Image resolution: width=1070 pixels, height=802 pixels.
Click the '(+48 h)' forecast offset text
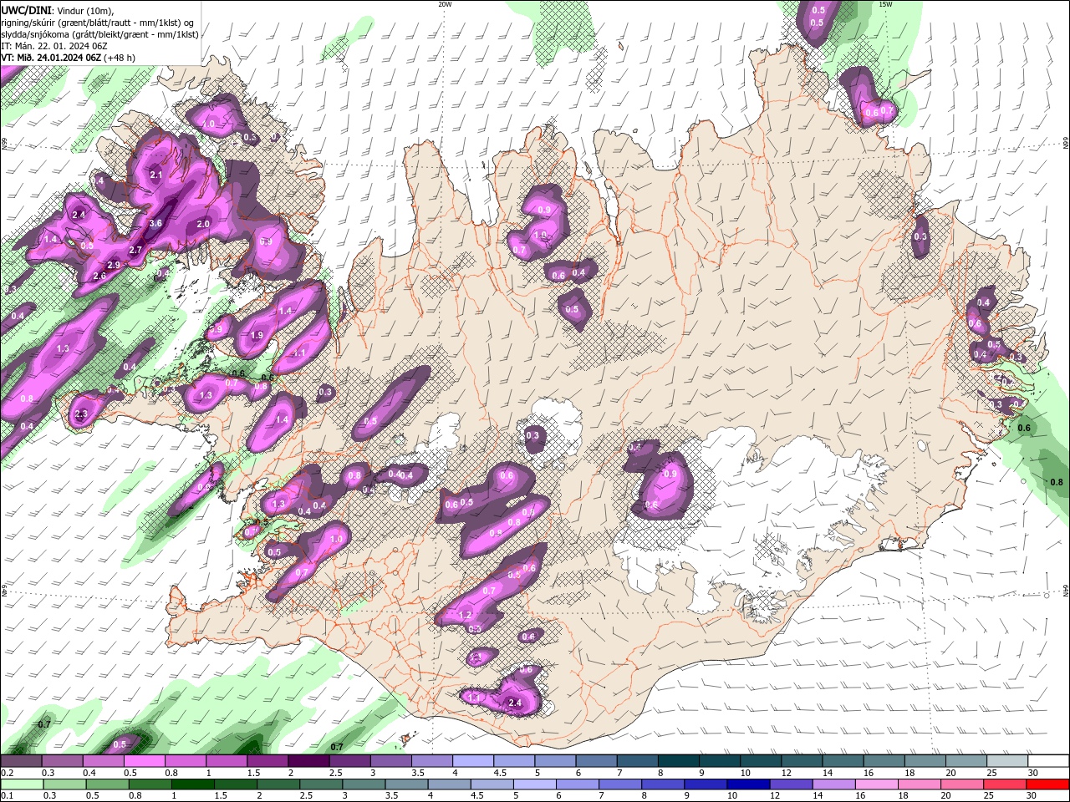tap(120, 58)
